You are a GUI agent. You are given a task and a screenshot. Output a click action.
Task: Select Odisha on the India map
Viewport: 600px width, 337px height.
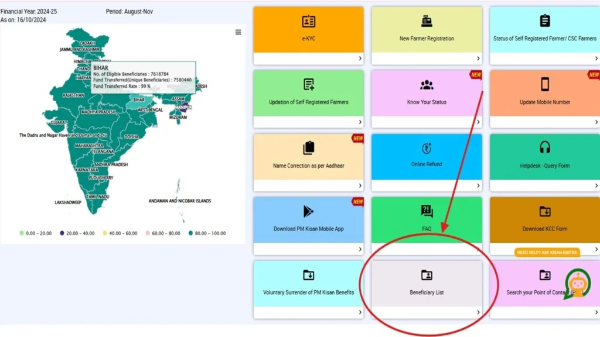131,136
